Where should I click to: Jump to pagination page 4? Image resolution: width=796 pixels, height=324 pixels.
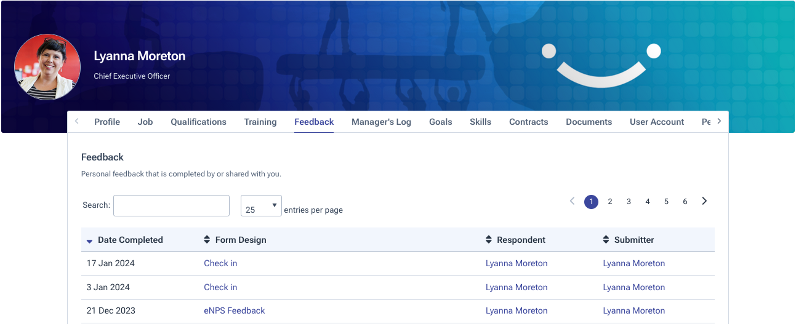coord(648,202)
